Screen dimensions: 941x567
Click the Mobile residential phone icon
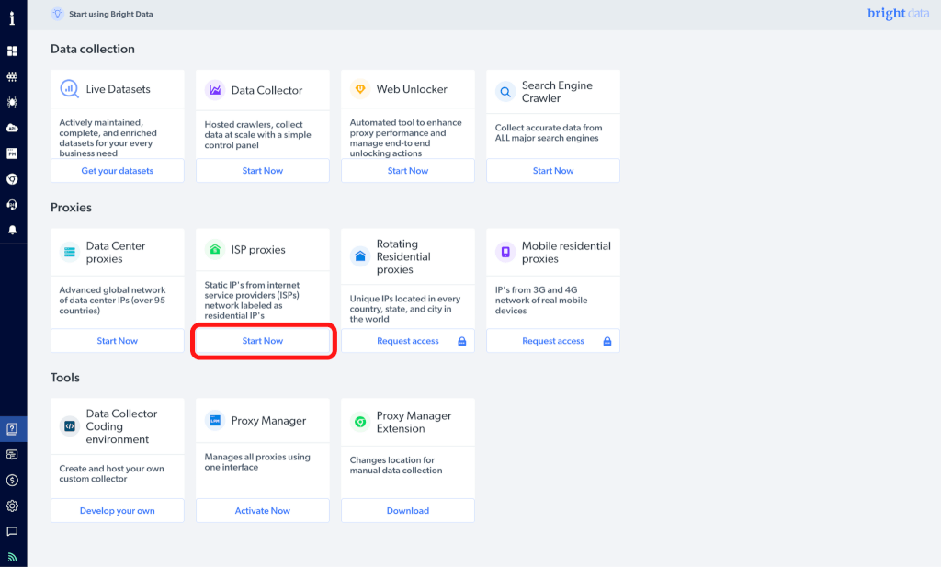pyautogui.click(x=505, y=252)
